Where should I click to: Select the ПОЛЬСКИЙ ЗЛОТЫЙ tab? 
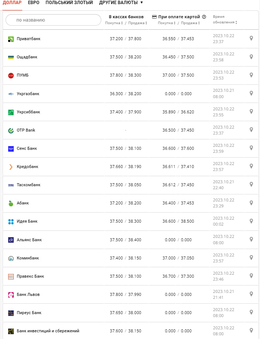[x=69, y=3]
